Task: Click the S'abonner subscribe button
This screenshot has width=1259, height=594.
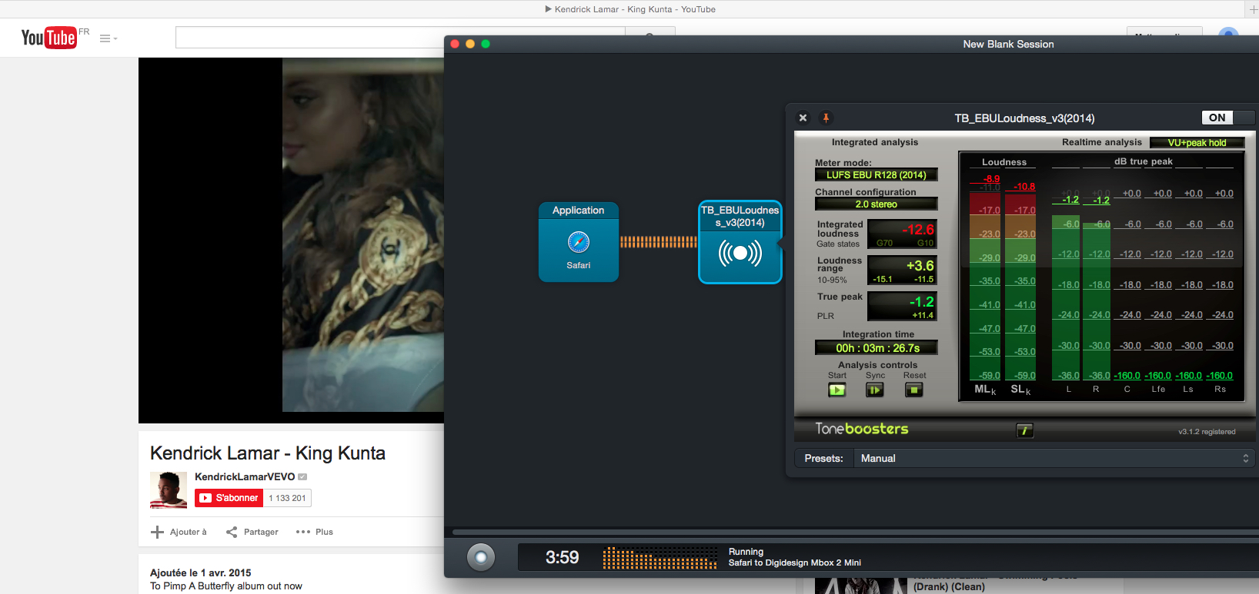Action: click(x=229, y=498)
